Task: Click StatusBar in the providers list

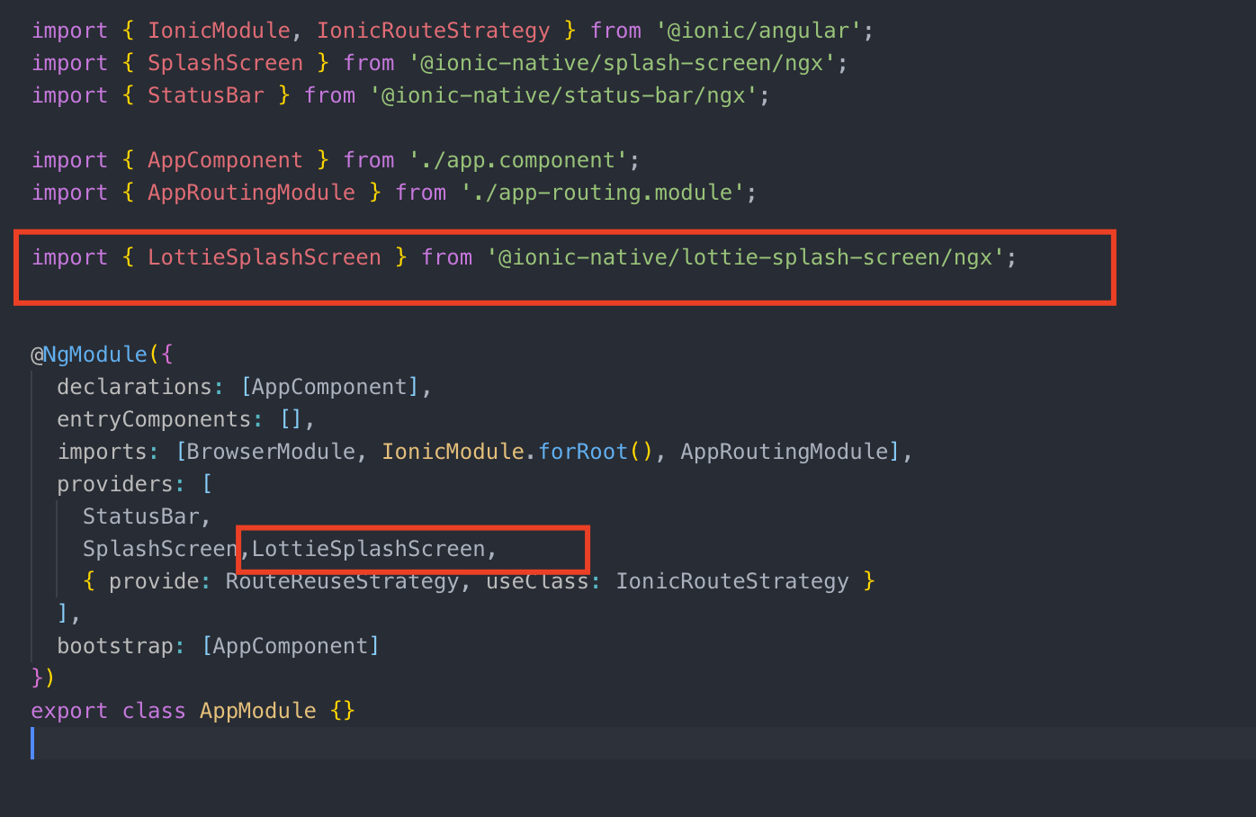Action: coord(141,516)
